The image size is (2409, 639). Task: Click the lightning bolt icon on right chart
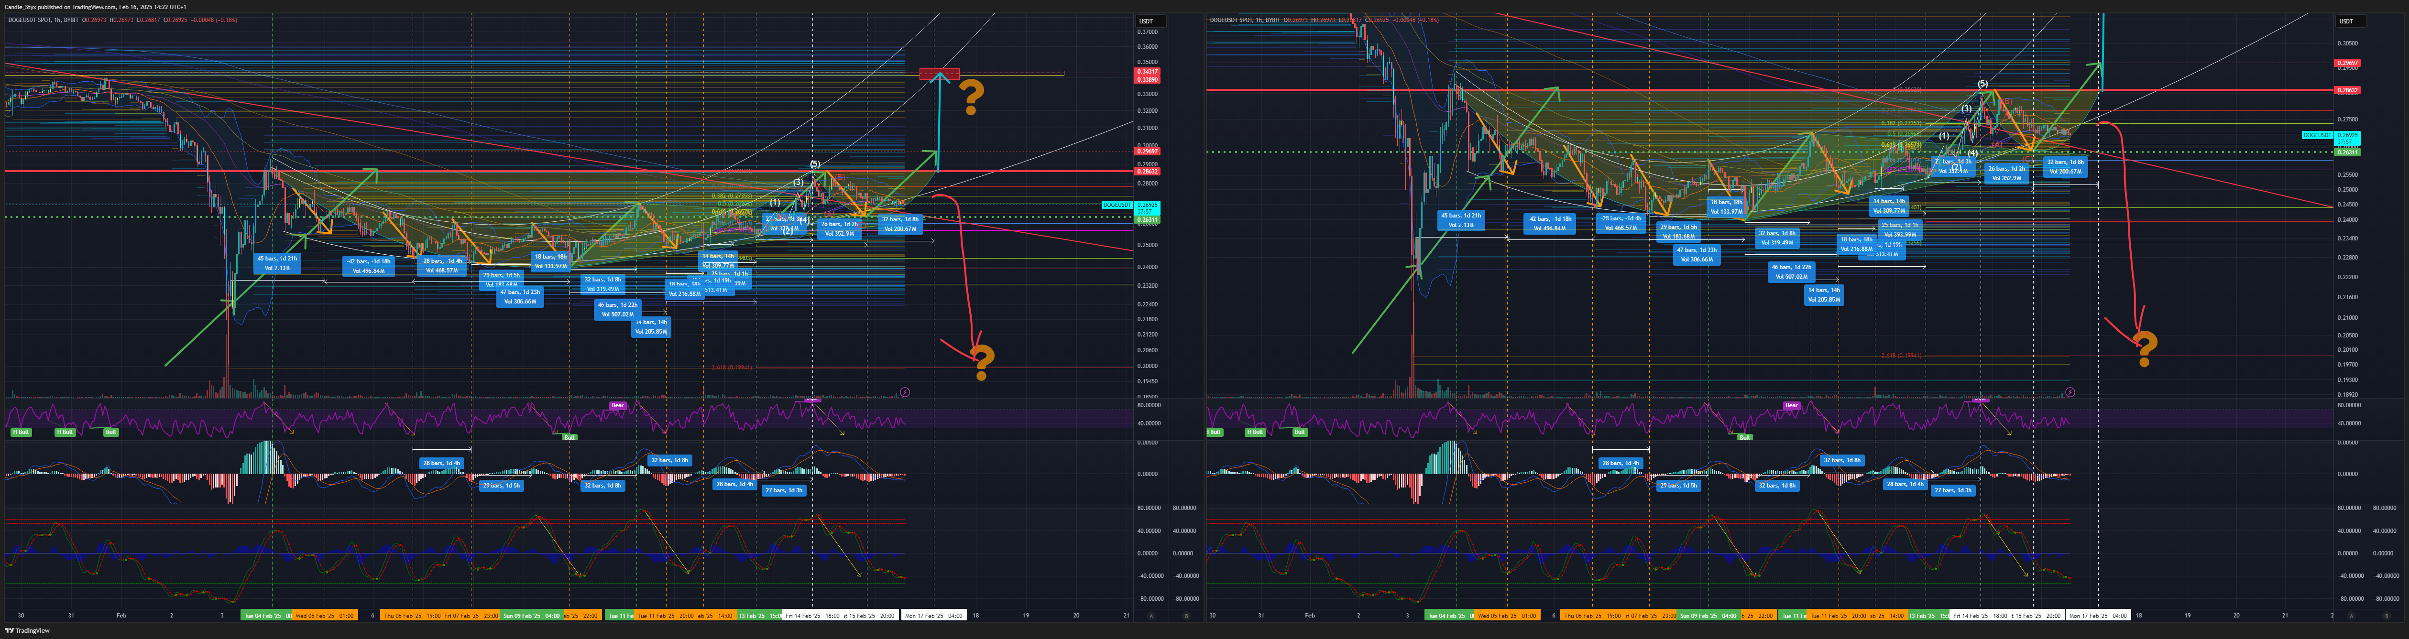point(2070,392)
